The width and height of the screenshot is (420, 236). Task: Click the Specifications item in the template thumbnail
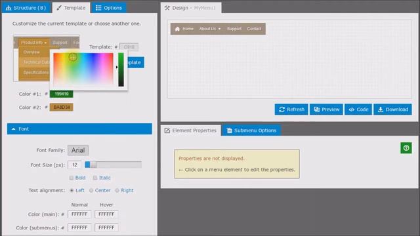tap(36, 73)
